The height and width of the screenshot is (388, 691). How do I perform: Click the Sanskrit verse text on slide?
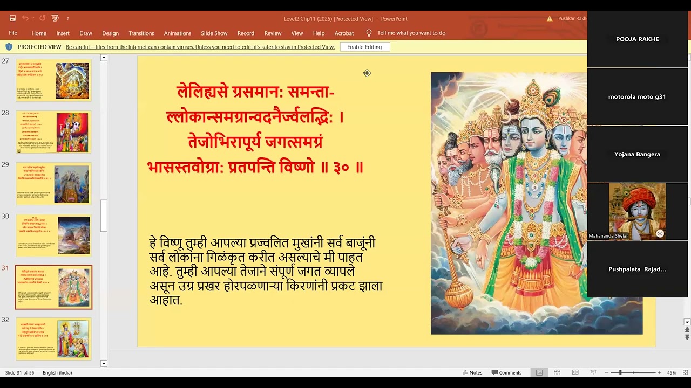255,130
